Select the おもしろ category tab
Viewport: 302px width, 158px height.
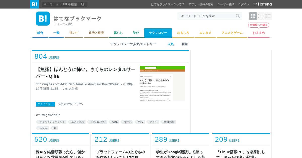coord(183,33)
